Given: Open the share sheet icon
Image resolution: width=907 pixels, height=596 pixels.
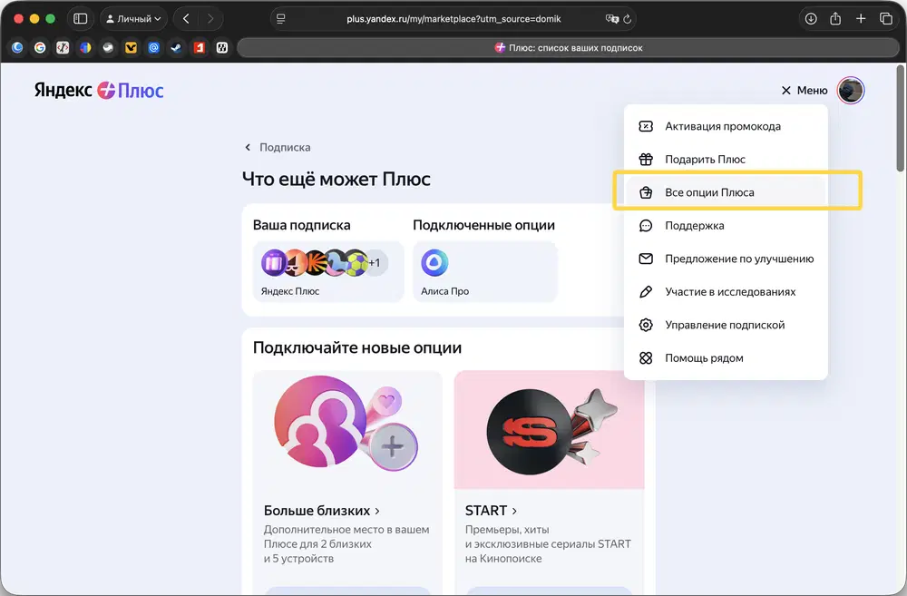Looking at the screenshot, I should pyautogui.click(x=835, y=19).
